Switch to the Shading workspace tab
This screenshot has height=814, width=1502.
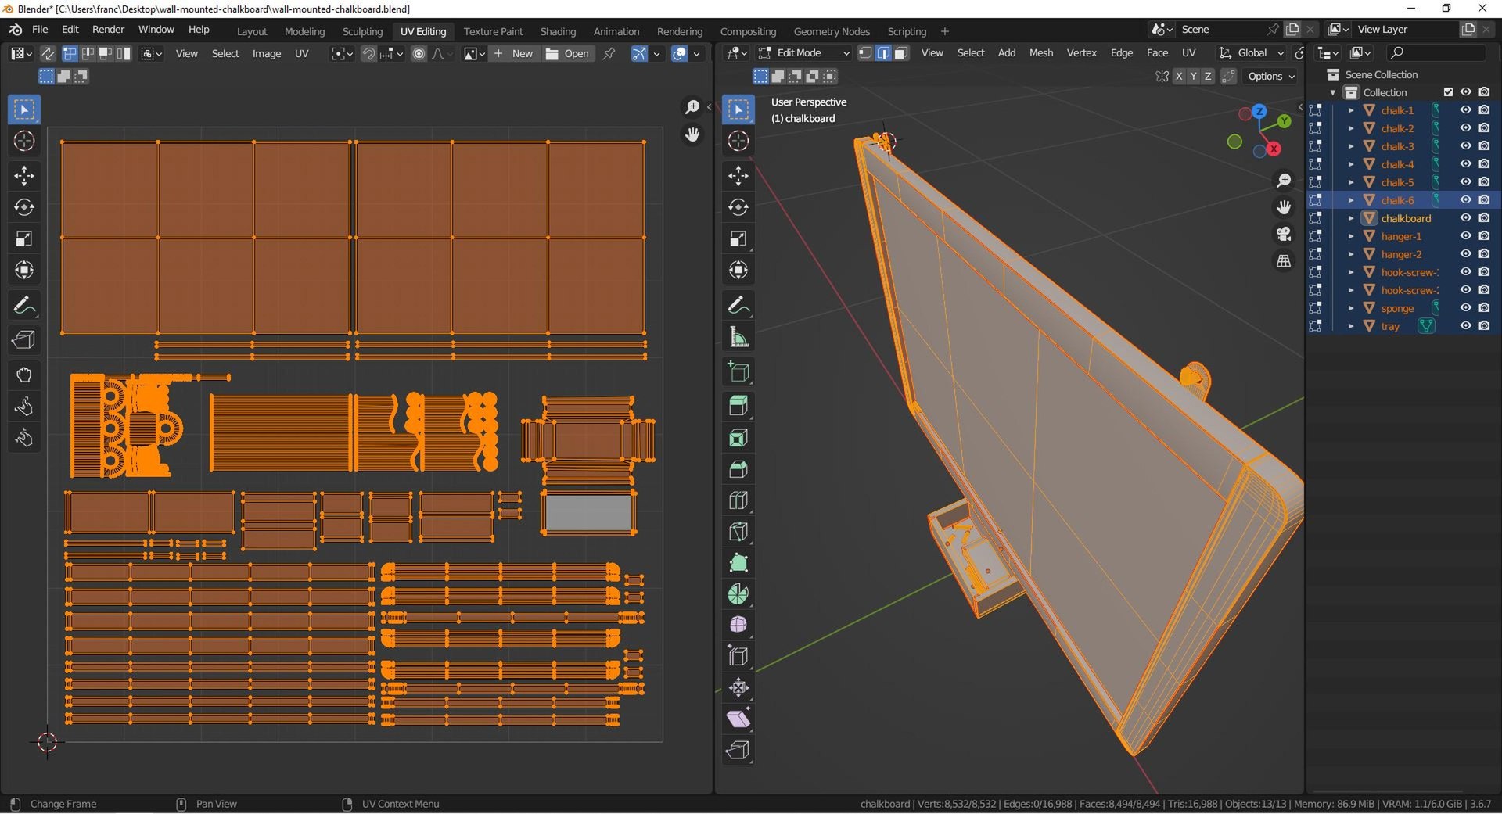558,31
